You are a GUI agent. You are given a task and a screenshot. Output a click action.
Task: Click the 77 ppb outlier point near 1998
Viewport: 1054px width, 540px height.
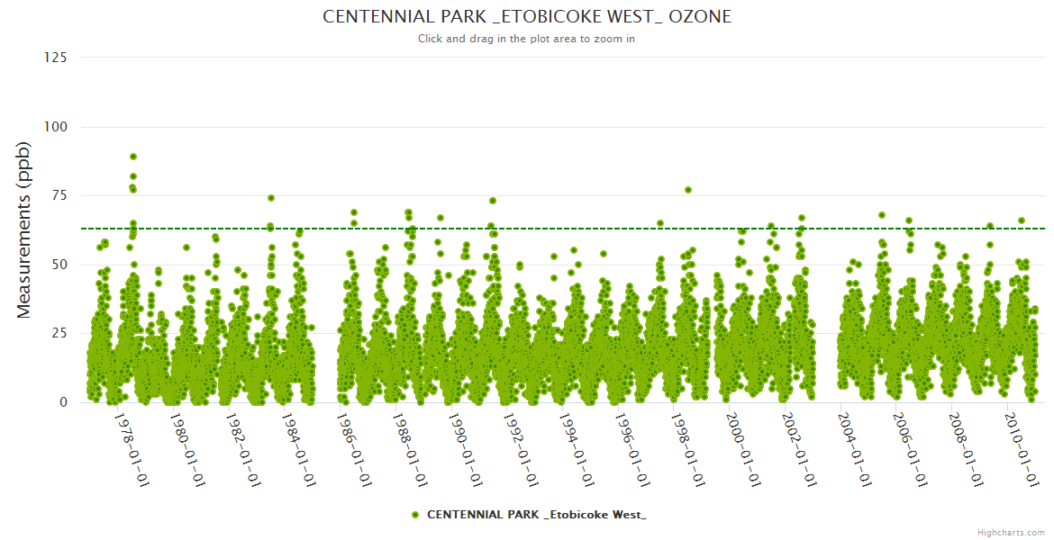coord(688,190)
